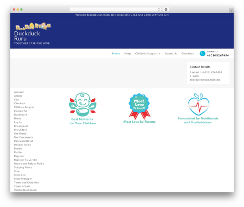Click the DuckDuck RuRu logo image
This screenshot has height=207, width=244.
[x=33, y=26]
